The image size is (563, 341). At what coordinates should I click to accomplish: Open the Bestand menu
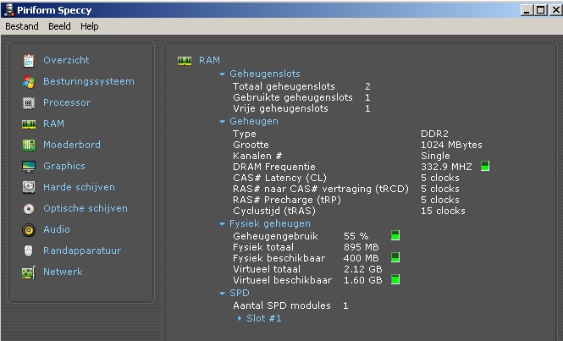pyautogui.click(x=22, y=26)
